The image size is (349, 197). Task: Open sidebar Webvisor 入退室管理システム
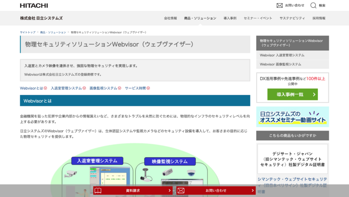(292, 55)
